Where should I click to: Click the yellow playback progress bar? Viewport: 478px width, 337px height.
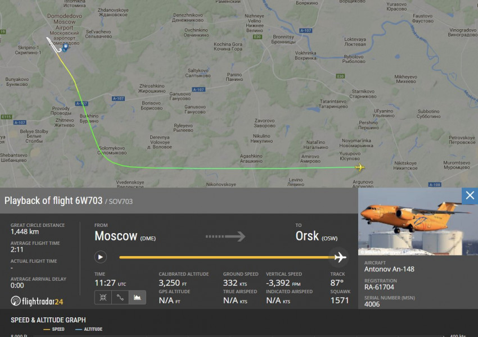[227, 257]
